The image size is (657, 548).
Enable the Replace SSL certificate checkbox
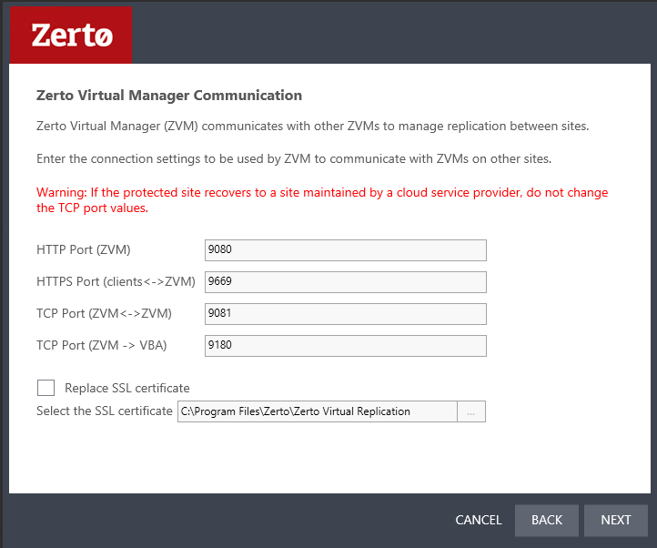(x=45, y=388)
